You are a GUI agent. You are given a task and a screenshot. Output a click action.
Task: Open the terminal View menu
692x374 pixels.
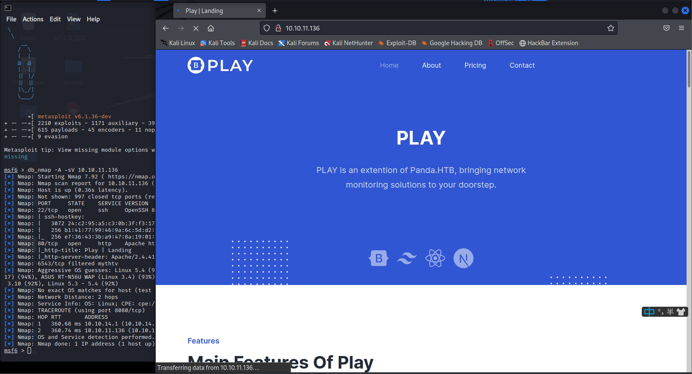click(x=74, y=19)
